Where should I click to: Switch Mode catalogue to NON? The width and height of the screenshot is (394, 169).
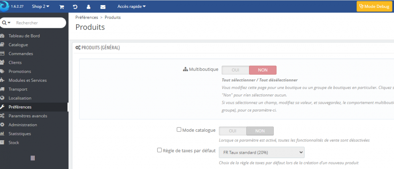[x=260, y=131]
